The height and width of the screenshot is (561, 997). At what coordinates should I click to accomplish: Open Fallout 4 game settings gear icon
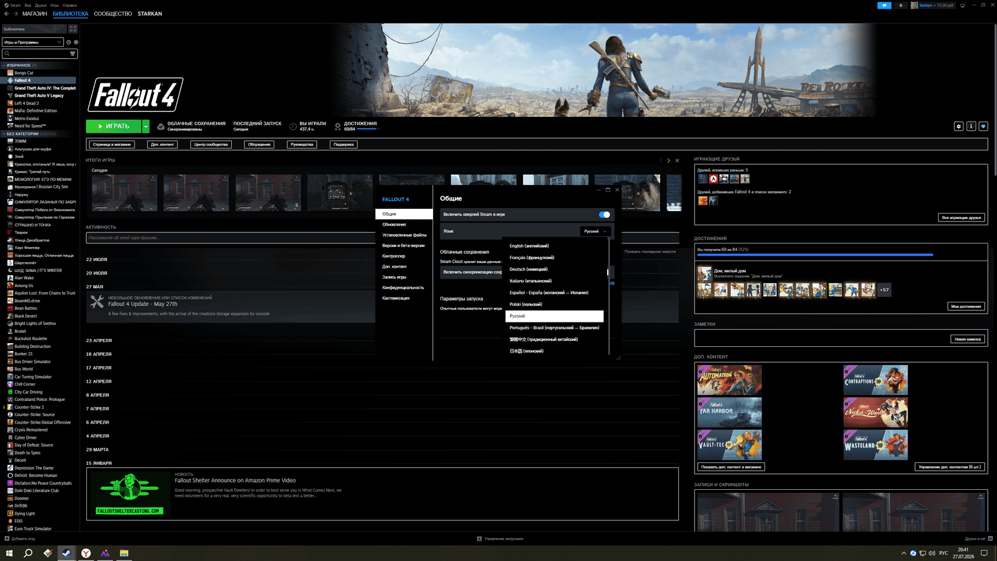(959, 126)
